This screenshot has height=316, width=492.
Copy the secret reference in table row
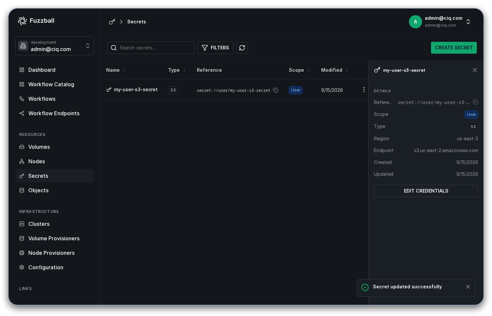click(x=276, y=90)
